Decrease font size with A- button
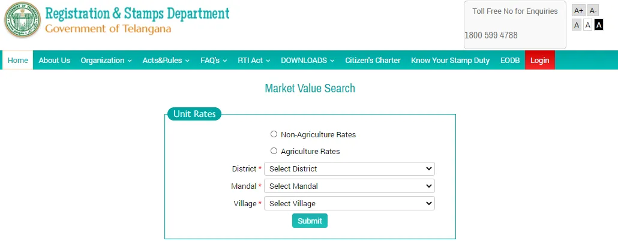 [x=593, y=11]
